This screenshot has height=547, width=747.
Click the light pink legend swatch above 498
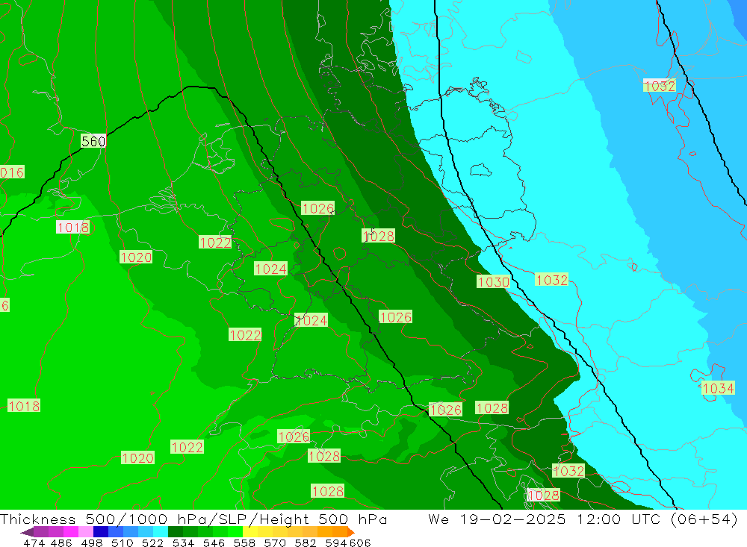click(x=86, y=532)
